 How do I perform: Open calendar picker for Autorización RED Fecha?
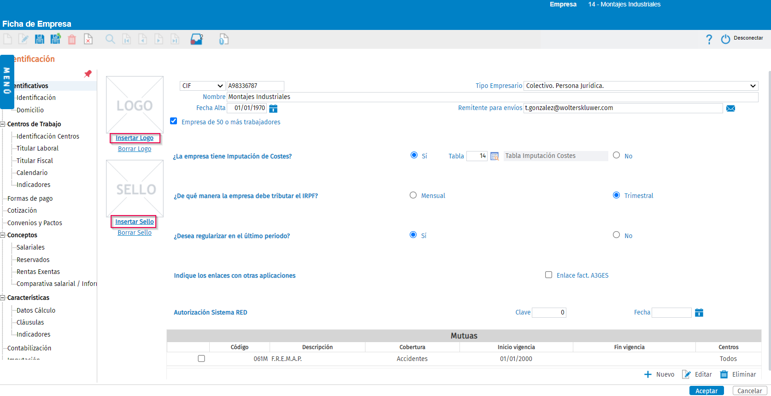pos(699,313)
